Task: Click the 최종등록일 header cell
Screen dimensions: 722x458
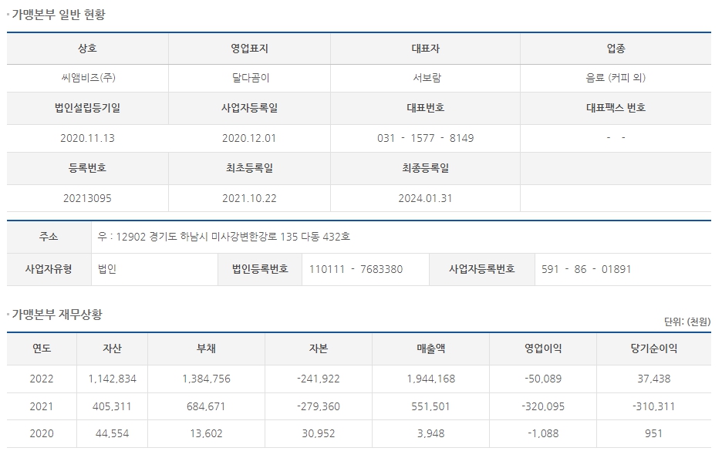Action: coord(426,168)
